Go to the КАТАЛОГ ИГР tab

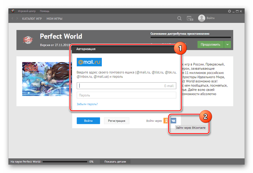pos(32,19)
